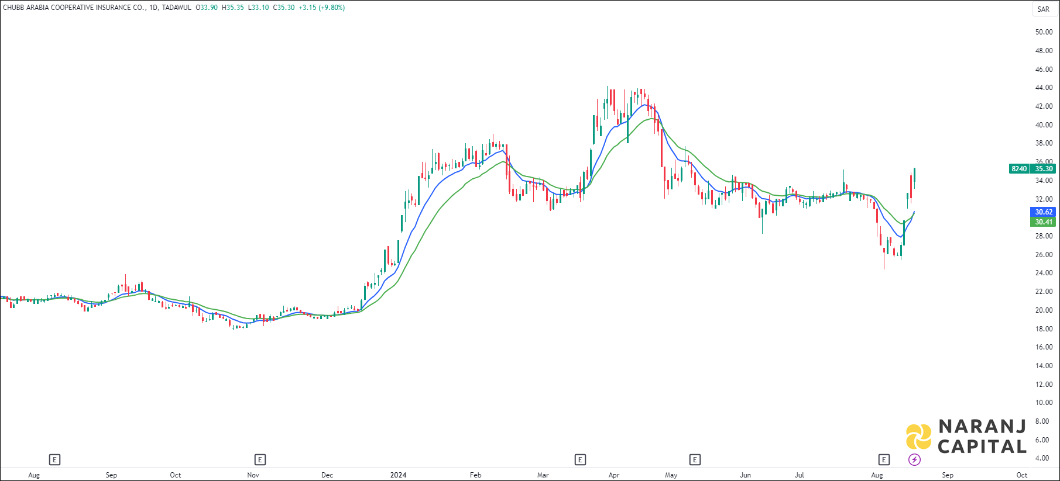Click the 50.00 price scale label

(x=1044, y=32)
